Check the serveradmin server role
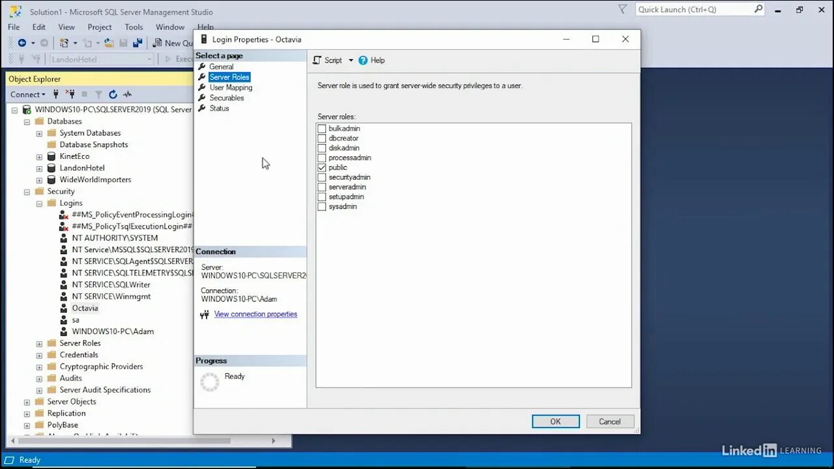834x469 pixels. point(322,187)
